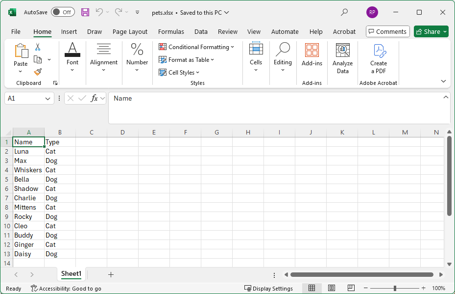This screenshot has width=455, height=294.
Task: Open the Number format group button
Action: [x=137, y=57]
